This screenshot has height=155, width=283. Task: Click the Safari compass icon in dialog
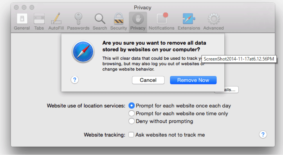(x=83, y=52)
